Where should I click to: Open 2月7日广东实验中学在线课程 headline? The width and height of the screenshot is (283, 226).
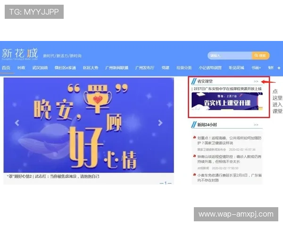click(227, 89)
